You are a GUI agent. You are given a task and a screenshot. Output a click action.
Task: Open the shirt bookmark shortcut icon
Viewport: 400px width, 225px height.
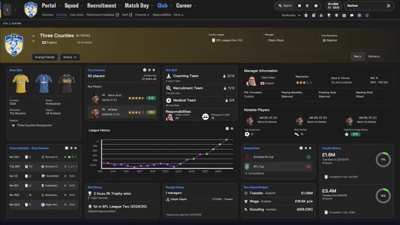(306, 15)
